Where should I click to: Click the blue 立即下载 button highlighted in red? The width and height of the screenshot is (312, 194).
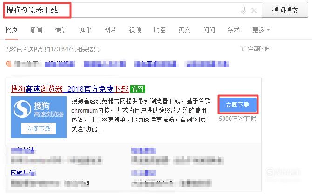[237, 105]
